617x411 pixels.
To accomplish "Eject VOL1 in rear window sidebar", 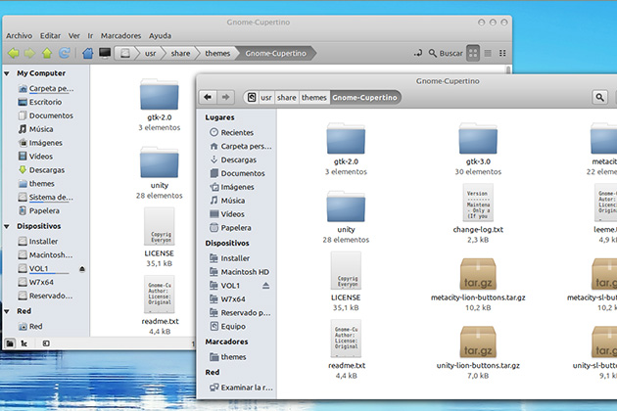I will coord(82,269).
